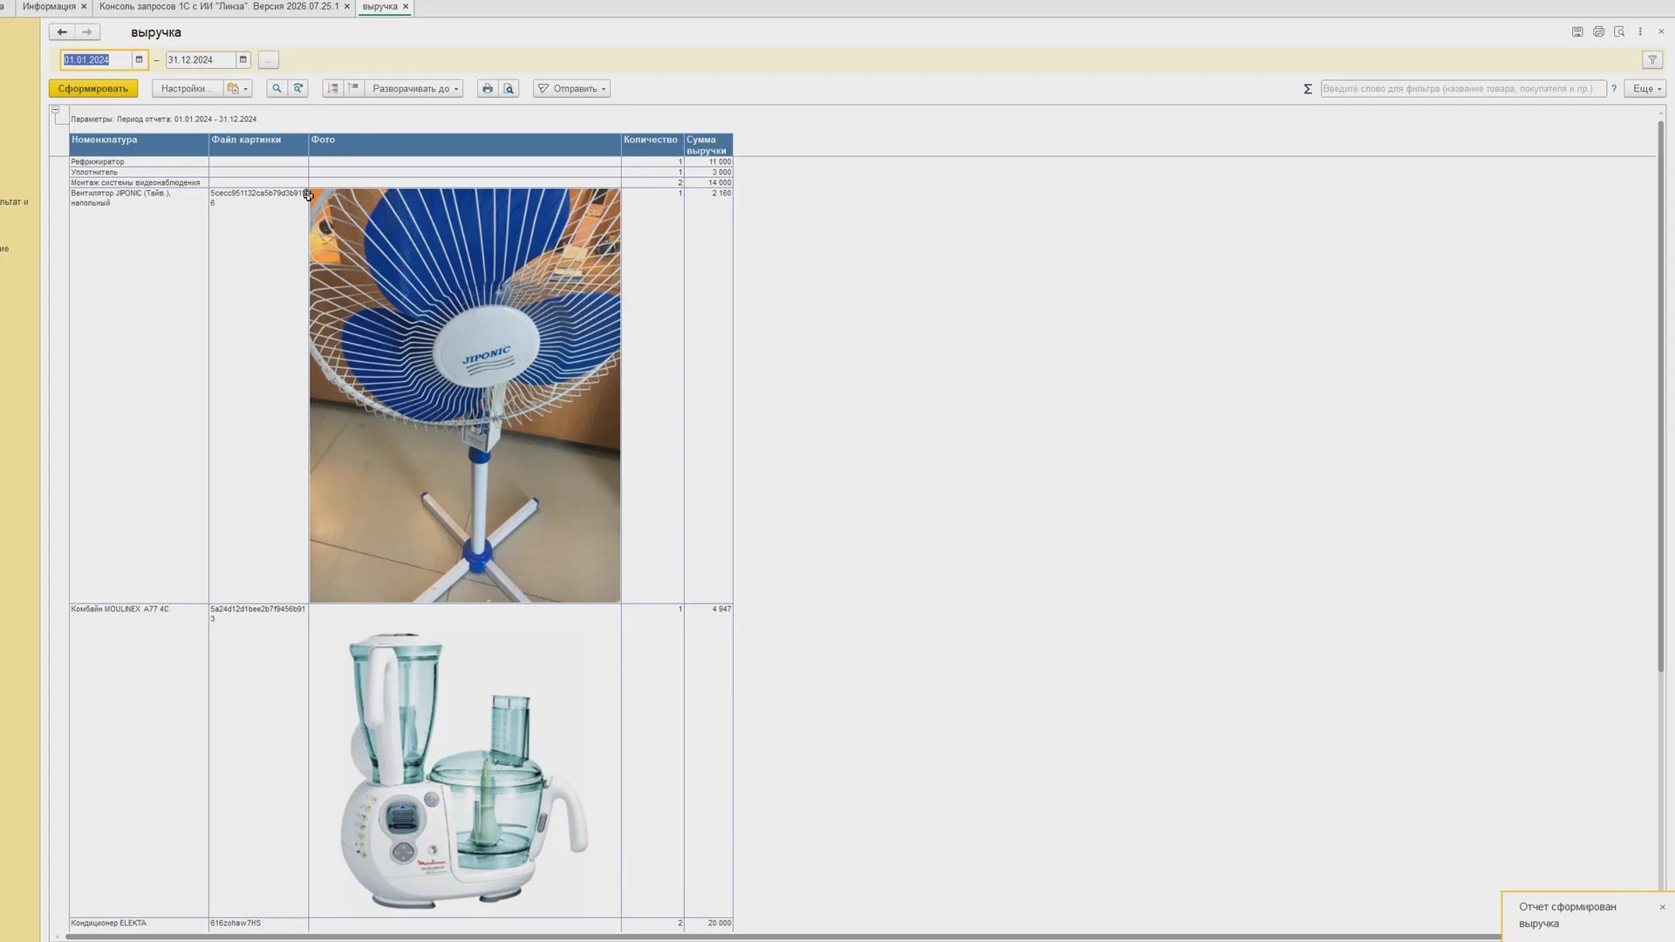Expand the report variants dropdown next to Настройки

237,89
